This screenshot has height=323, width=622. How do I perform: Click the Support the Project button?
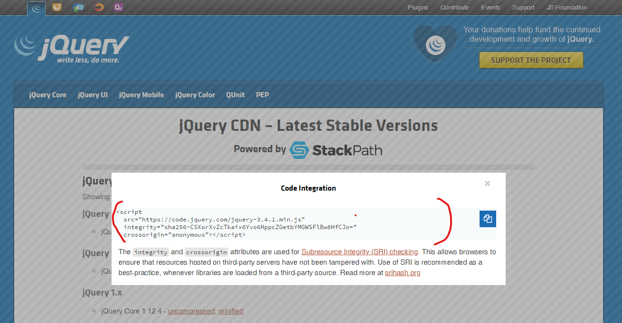pos(531,60)
